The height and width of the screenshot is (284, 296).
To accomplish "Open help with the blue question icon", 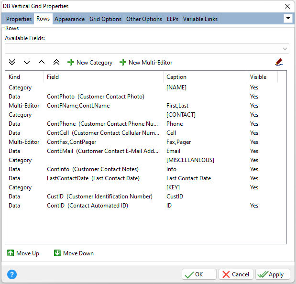I will click(12, 274).
